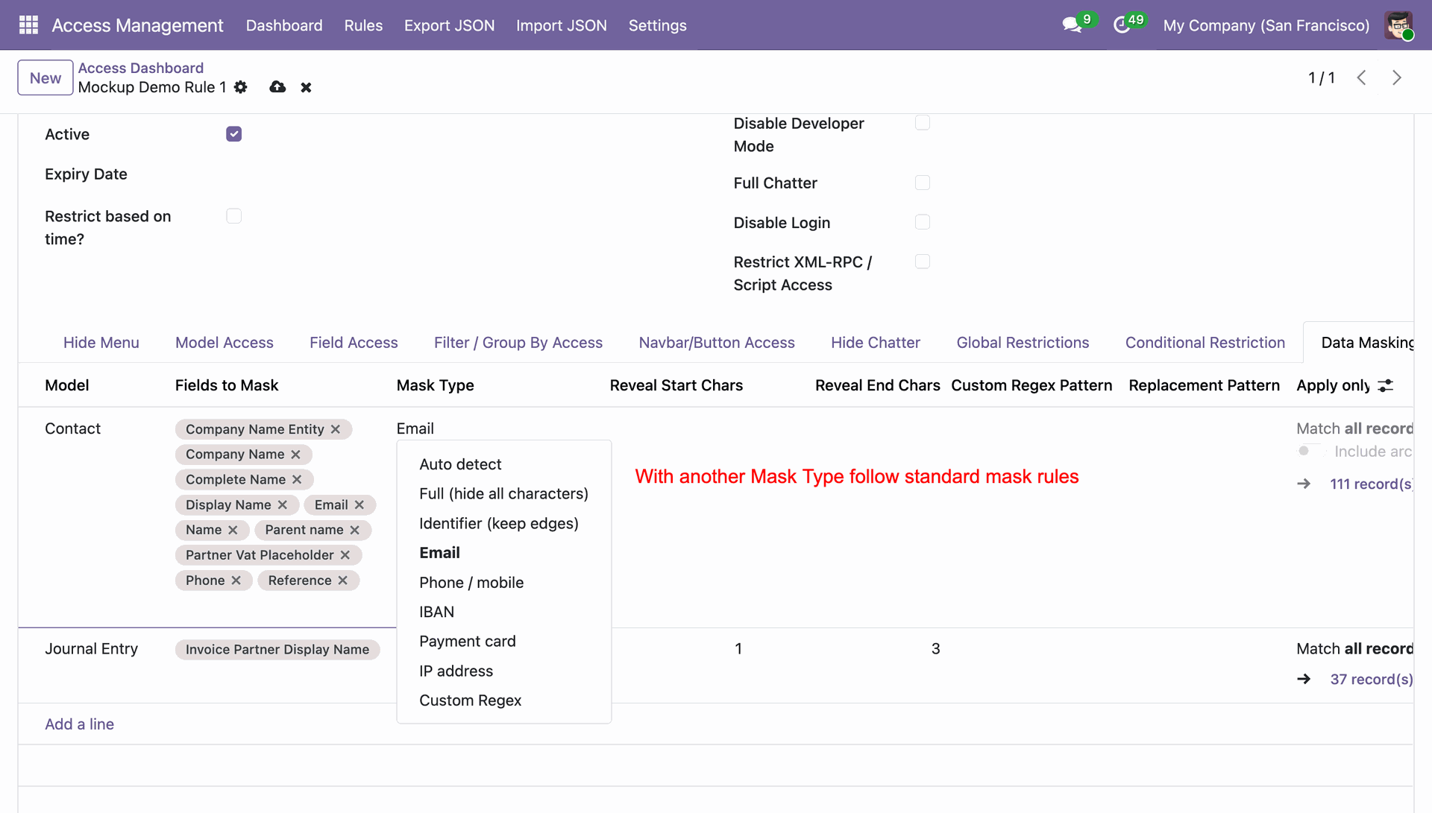Click the New button

tap(45, 77)
